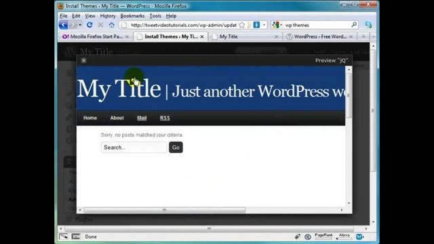Click preview horizontal scrollbar right arrow
This screenshot has width=434, height=244.
342,210
